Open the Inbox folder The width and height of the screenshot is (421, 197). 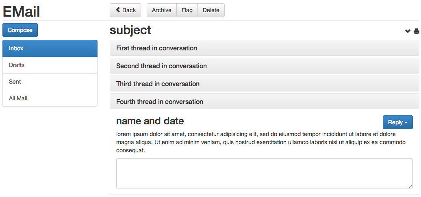pos(50,48)
